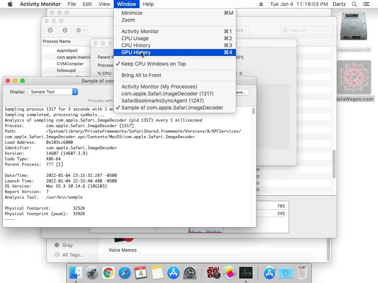Open the blue App Store Dock icon beside Notes
This screenshot has width=378, height=283.
173,273
